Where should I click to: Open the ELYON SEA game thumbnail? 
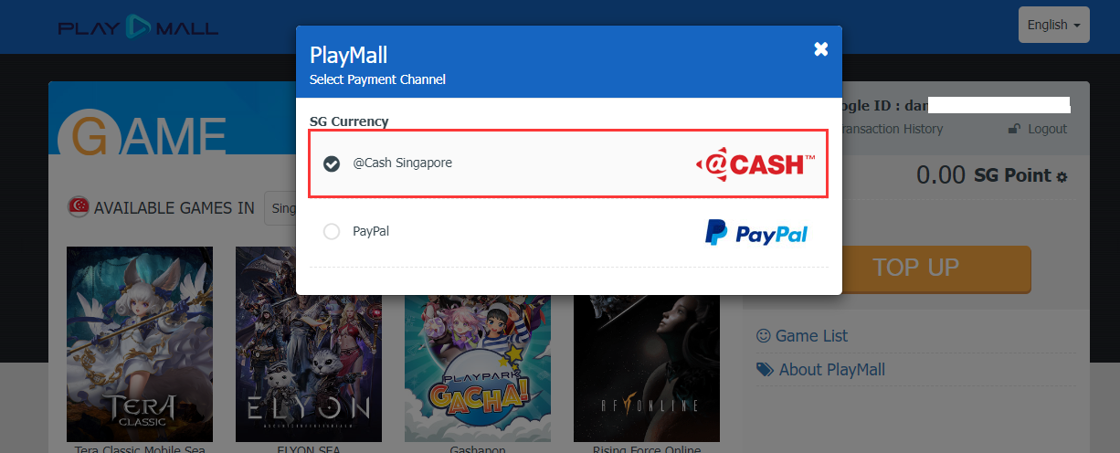[309, 344]
